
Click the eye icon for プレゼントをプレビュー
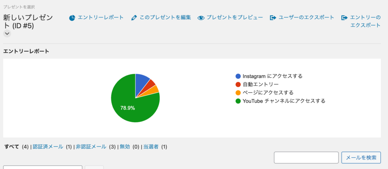(201, 18)
